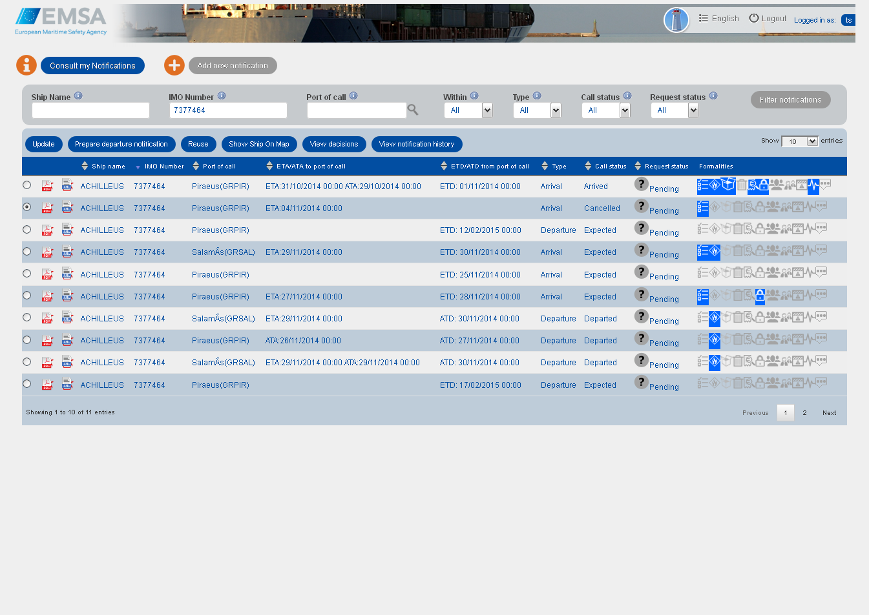Select radio button for ETD 17/02/2015 row

click(26, 384)
